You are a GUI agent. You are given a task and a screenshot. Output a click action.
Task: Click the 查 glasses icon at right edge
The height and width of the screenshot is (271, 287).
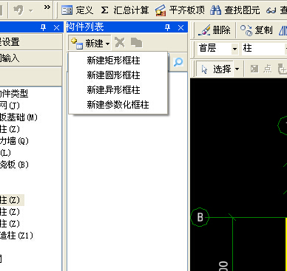[x=277, y=10]
